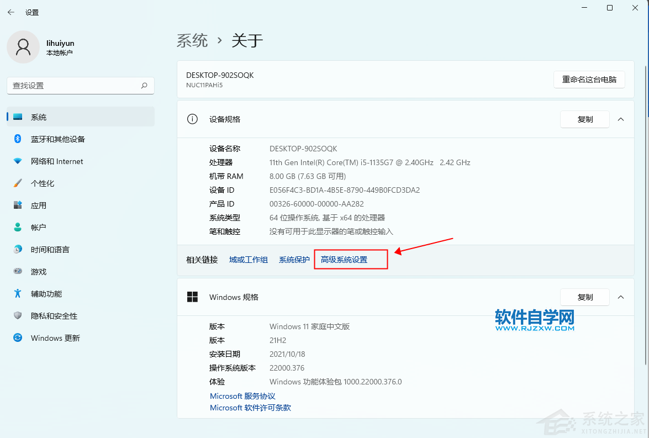649x438 pixels.
Task: Click the Windows 11 家庭中文版 edition text
Action: click(310, 326)
